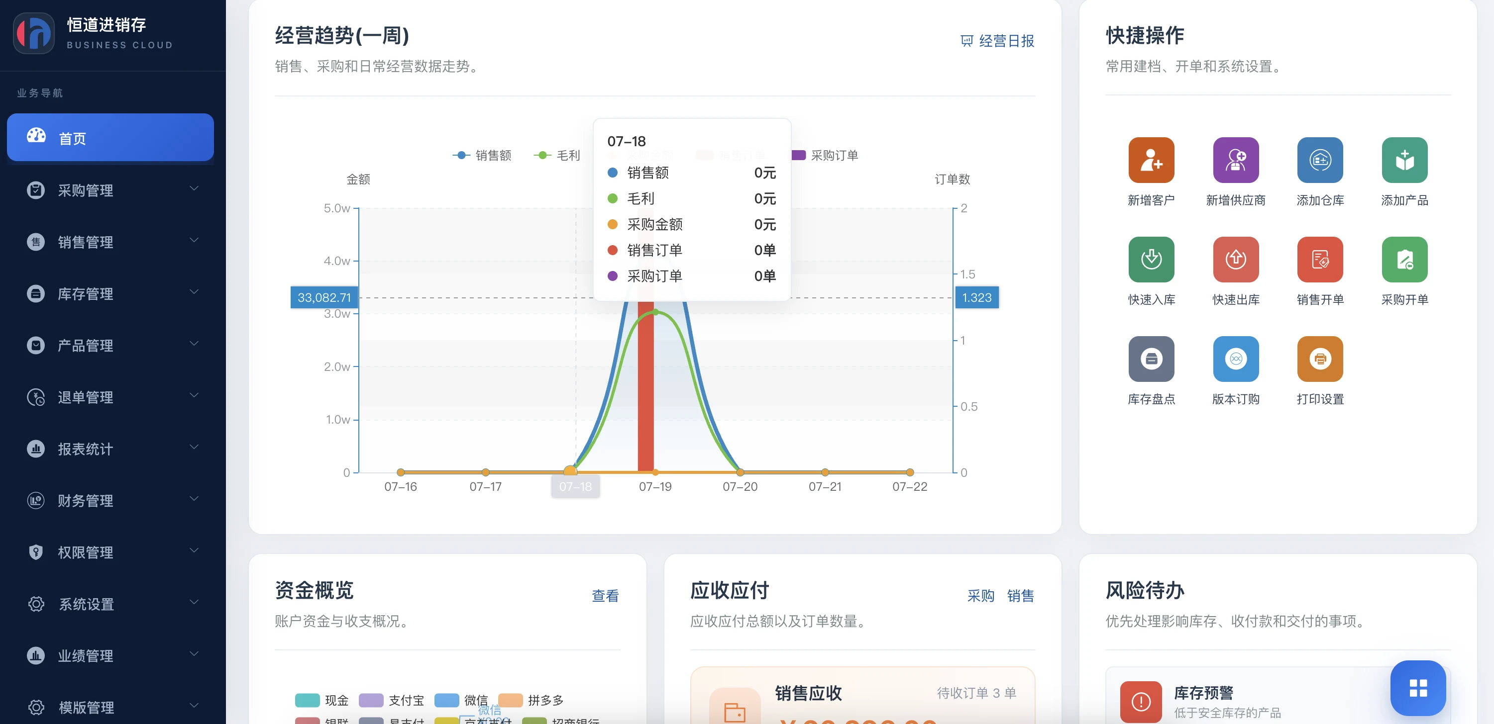Expand the 权限管理 chevron
This screenshot has width=1494, height=724.
click(x=194, y=550)
